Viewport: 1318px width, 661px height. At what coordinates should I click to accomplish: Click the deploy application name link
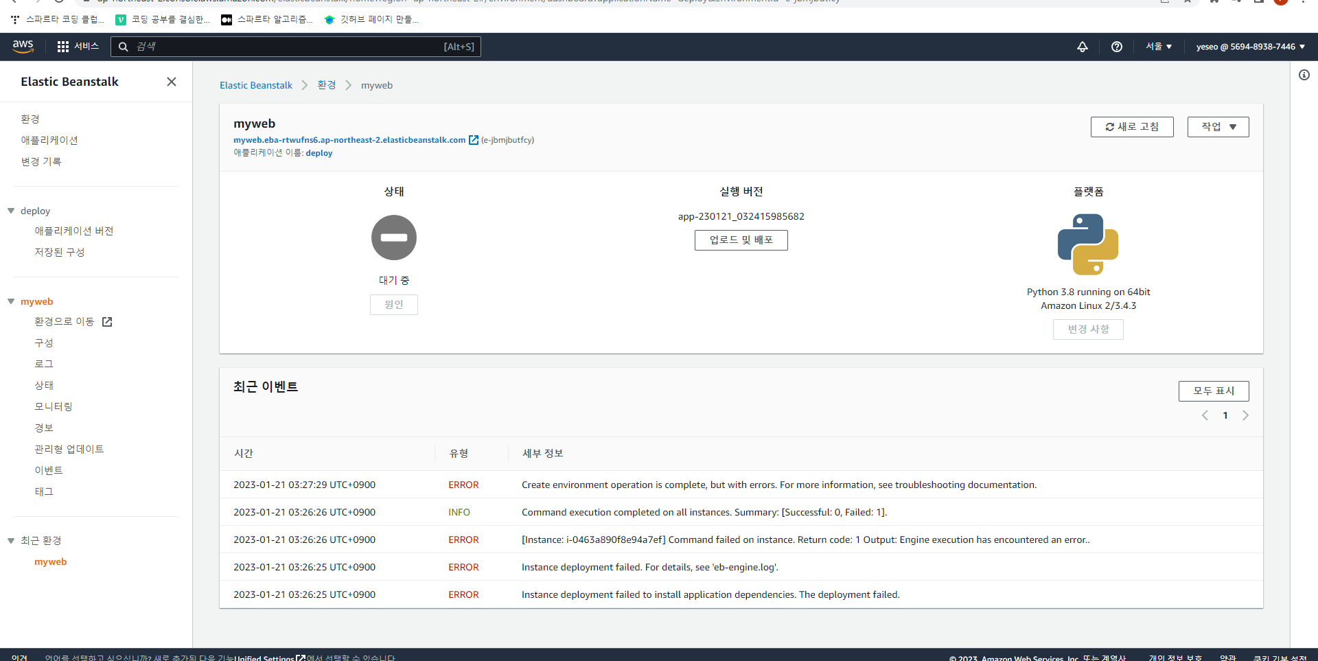[319, 153]
